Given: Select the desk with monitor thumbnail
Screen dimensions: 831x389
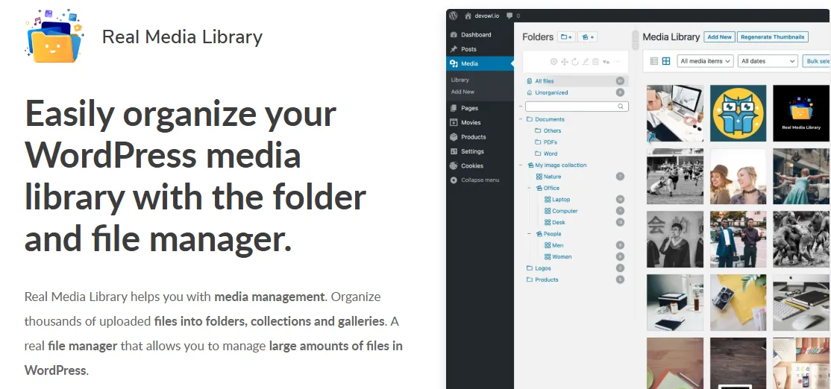Looking at the screenshot, I should click(675, 113).
